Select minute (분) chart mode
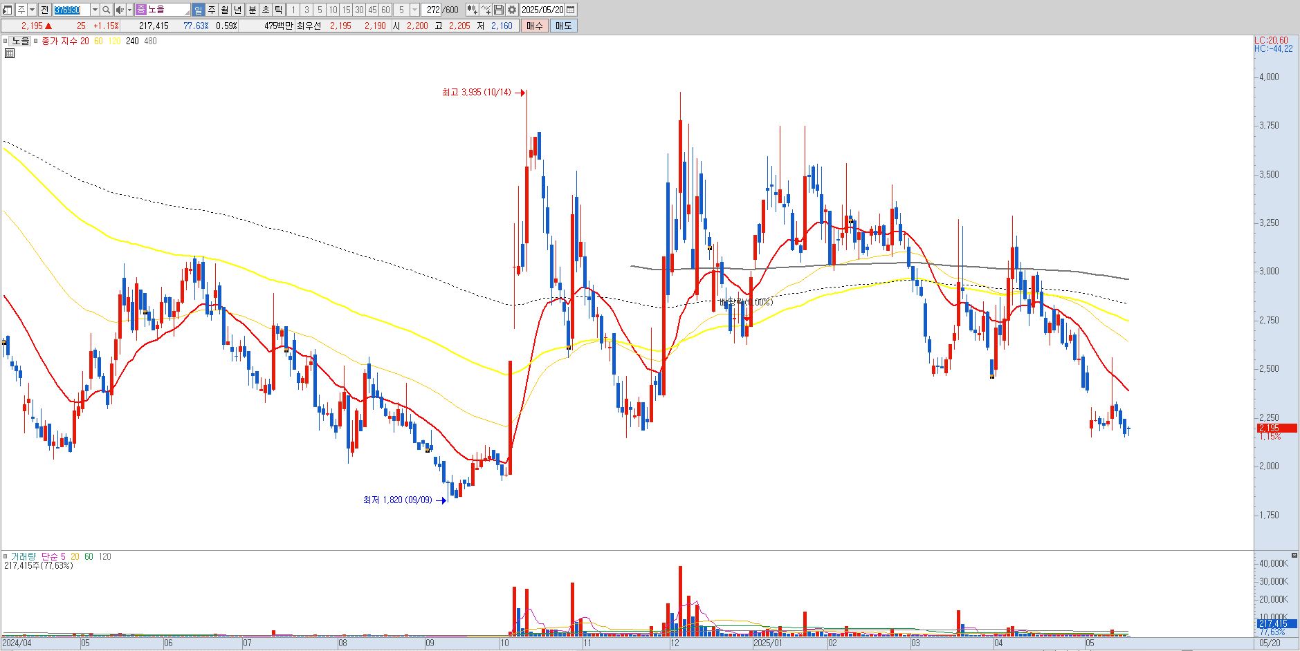Image resolution: width=1300 pixels, height=651 pixels. (x=253, y=10)
